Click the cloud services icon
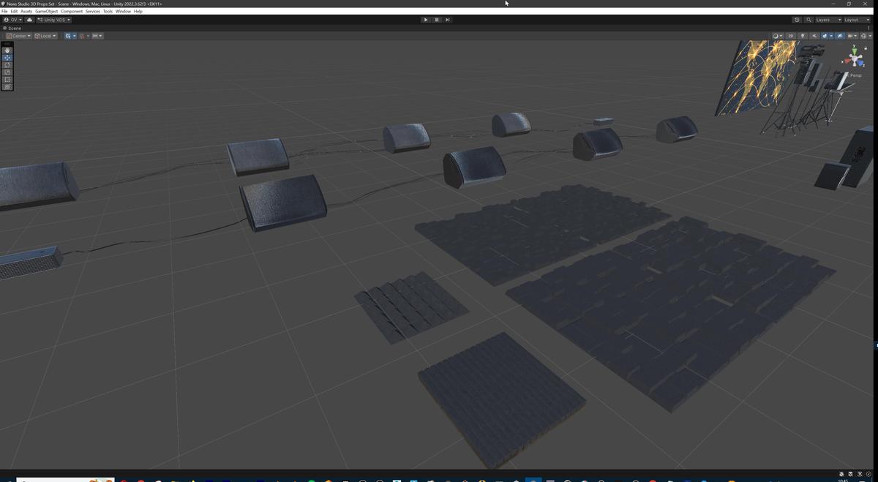 30,20
